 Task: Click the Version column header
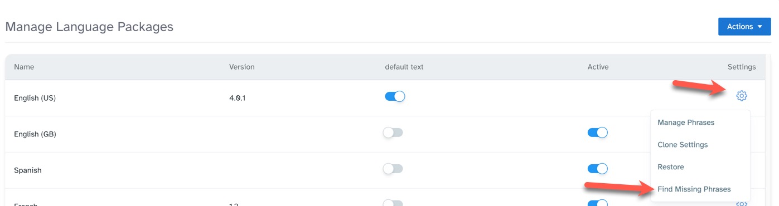point(242,67)
